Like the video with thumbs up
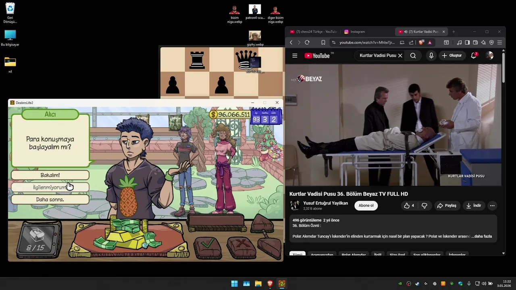The height and width of the screenshot is (290, 516). point(409,205)
